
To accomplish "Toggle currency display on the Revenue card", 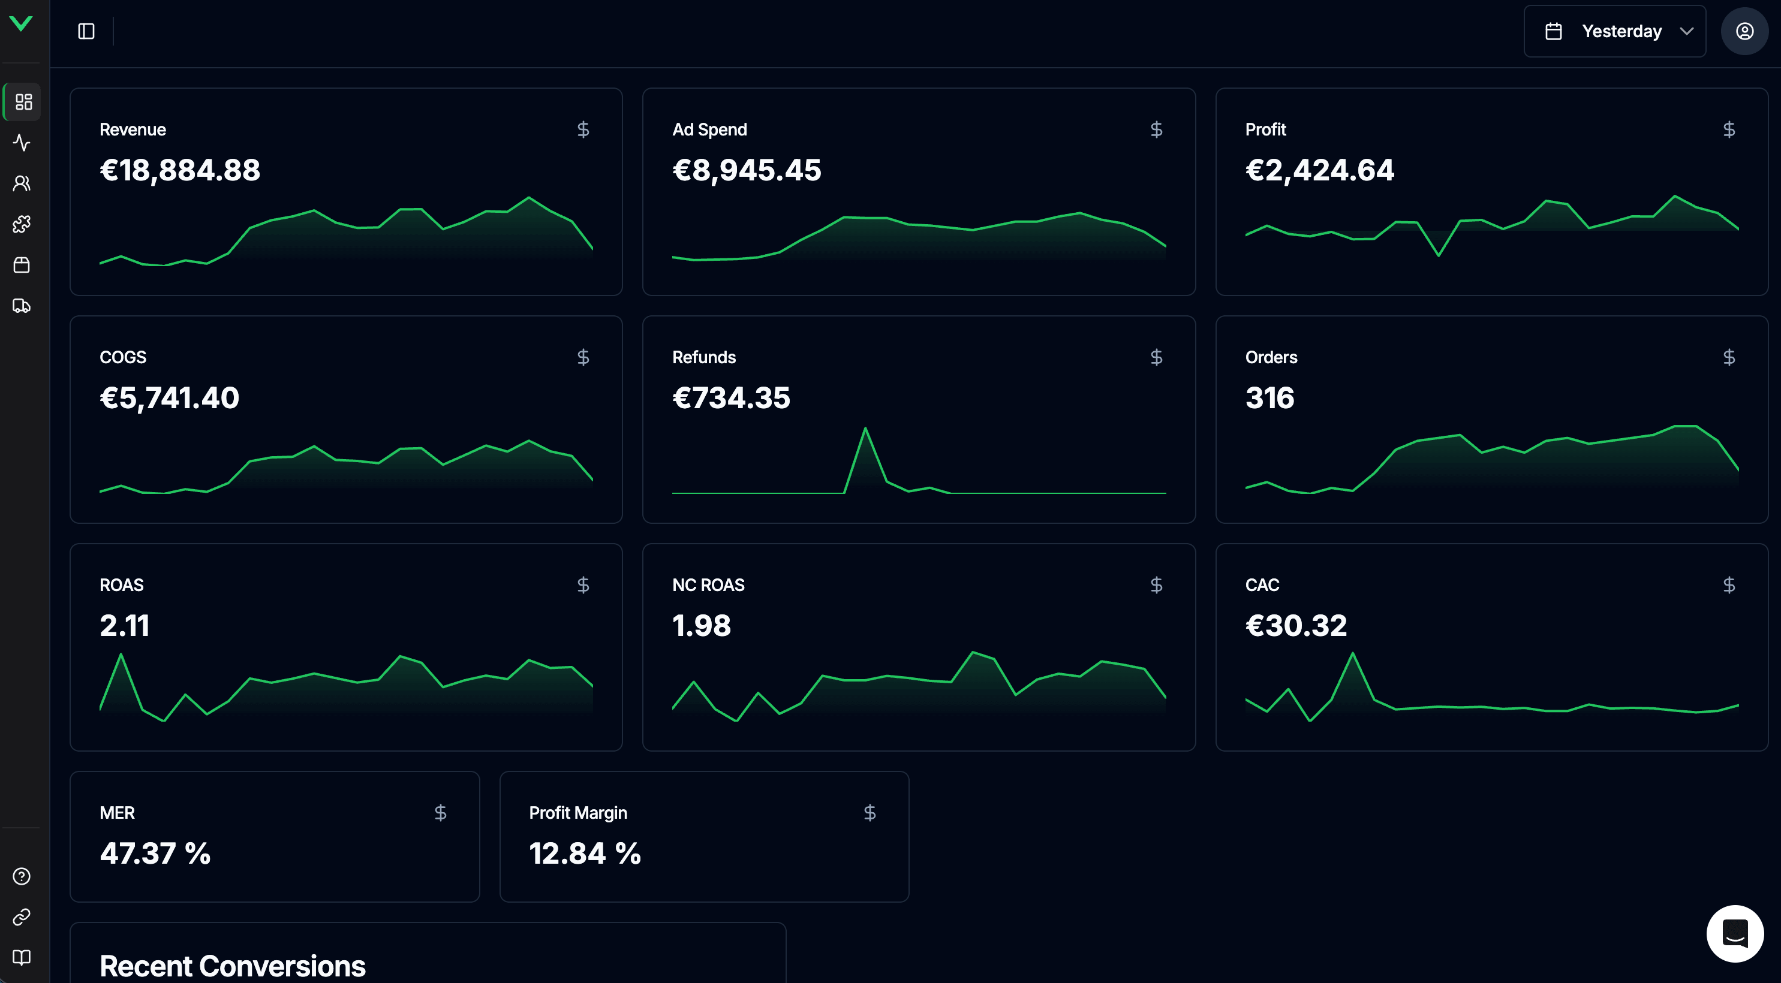I will tap(583, 129).
